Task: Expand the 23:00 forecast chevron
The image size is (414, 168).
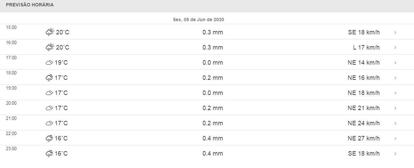Action: click(x=395, y=154)
